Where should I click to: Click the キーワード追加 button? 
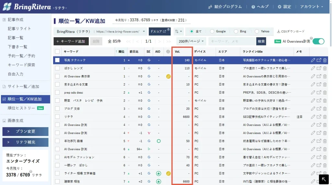pyautogui.click(x=71, y=41)
